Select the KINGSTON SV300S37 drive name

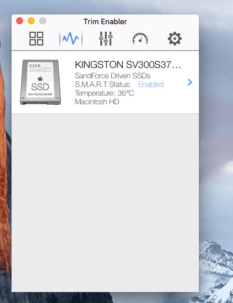click(x=127, y=65)
